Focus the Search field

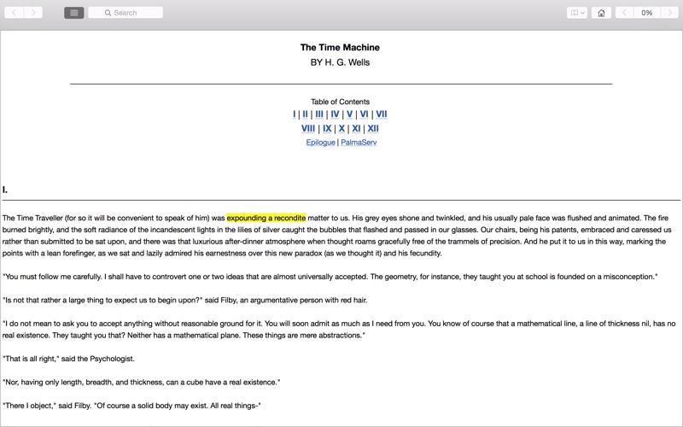point(126,13)
